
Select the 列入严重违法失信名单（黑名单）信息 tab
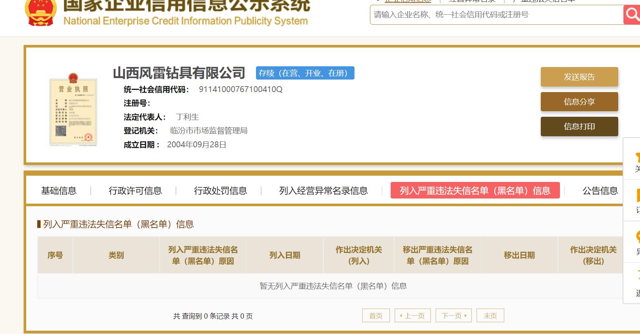tap(475, 190)
